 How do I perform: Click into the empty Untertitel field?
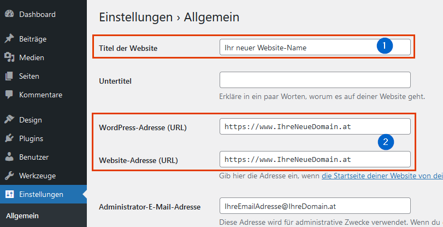[315, 80]
